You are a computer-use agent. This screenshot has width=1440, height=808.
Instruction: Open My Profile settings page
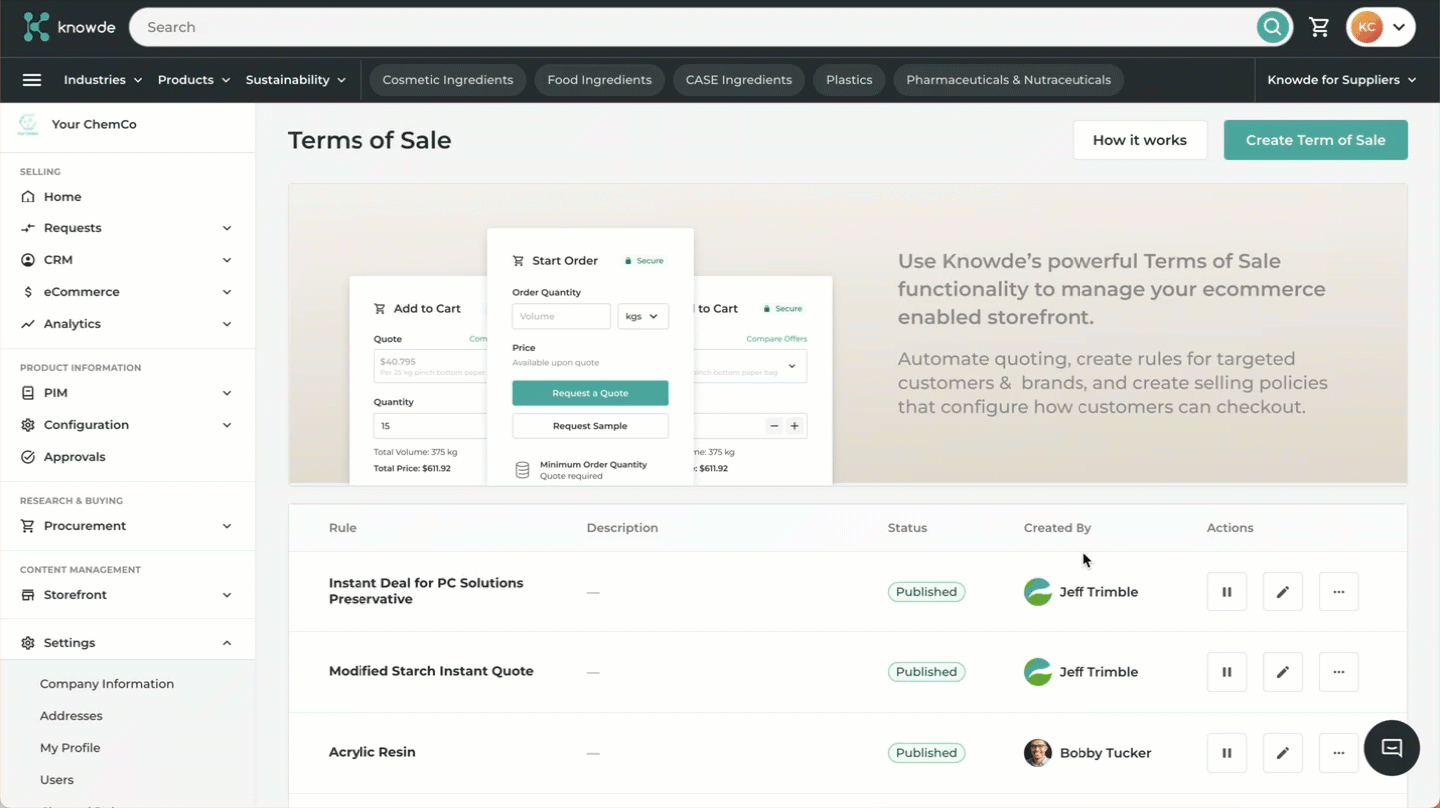tap(70, 748)
